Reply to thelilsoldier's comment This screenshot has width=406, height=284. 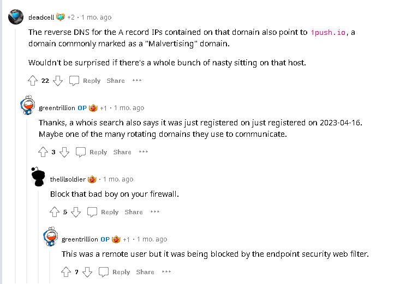103,212
